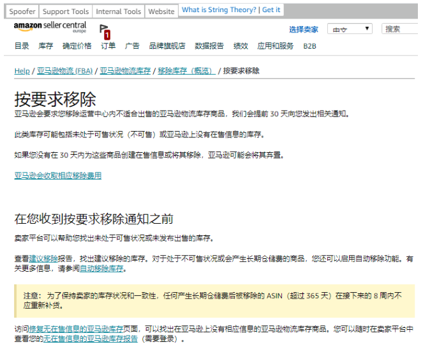
Task: Open the Website tab
Action: (161, 12)
